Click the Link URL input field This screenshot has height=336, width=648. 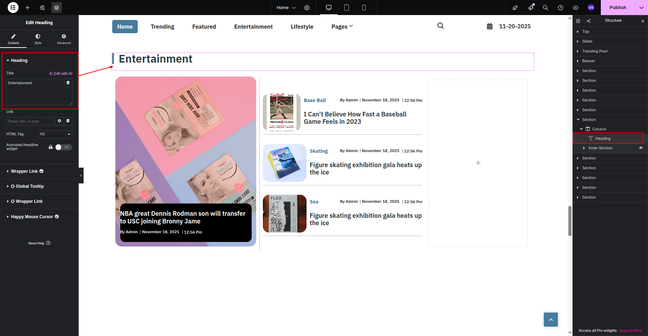point(31,121)
